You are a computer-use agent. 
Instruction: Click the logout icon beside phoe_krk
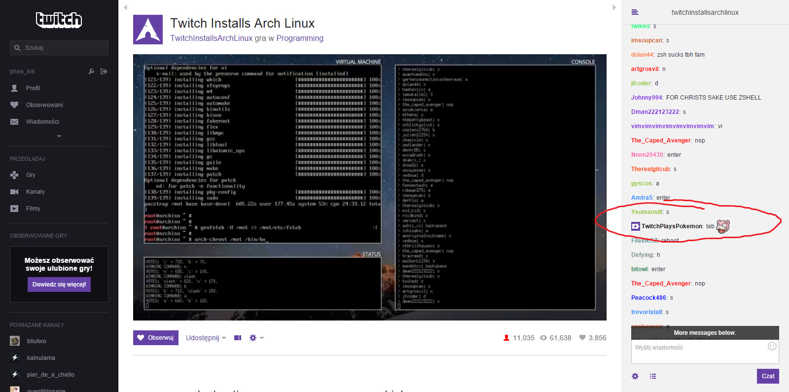[x=104, y=71]
